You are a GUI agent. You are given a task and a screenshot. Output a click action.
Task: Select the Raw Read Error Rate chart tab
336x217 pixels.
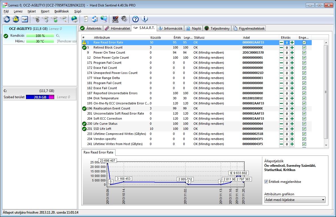pos(98,152)
